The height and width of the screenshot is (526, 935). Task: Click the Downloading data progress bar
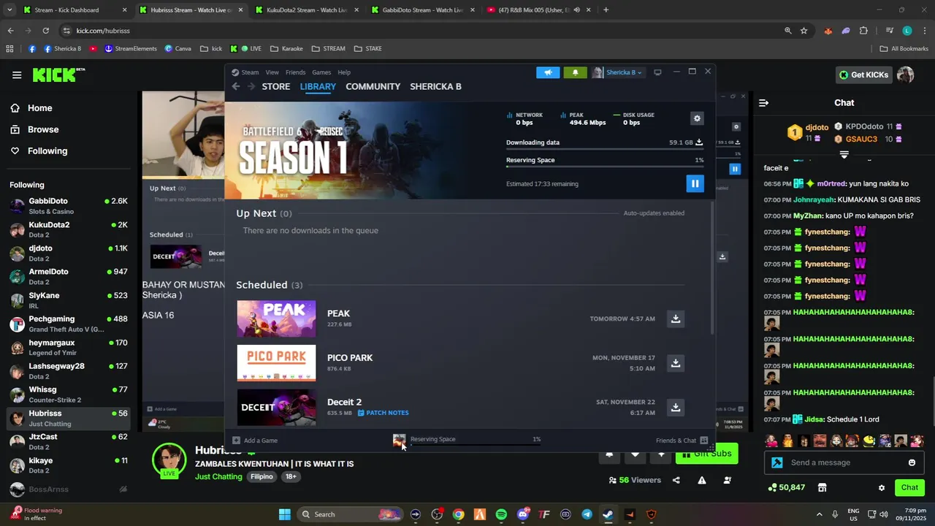[x=604, y=149]
